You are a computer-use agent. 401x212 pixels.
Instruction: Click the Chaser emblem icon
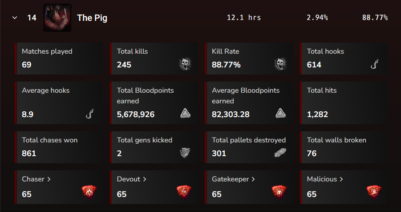coord(89,192)
